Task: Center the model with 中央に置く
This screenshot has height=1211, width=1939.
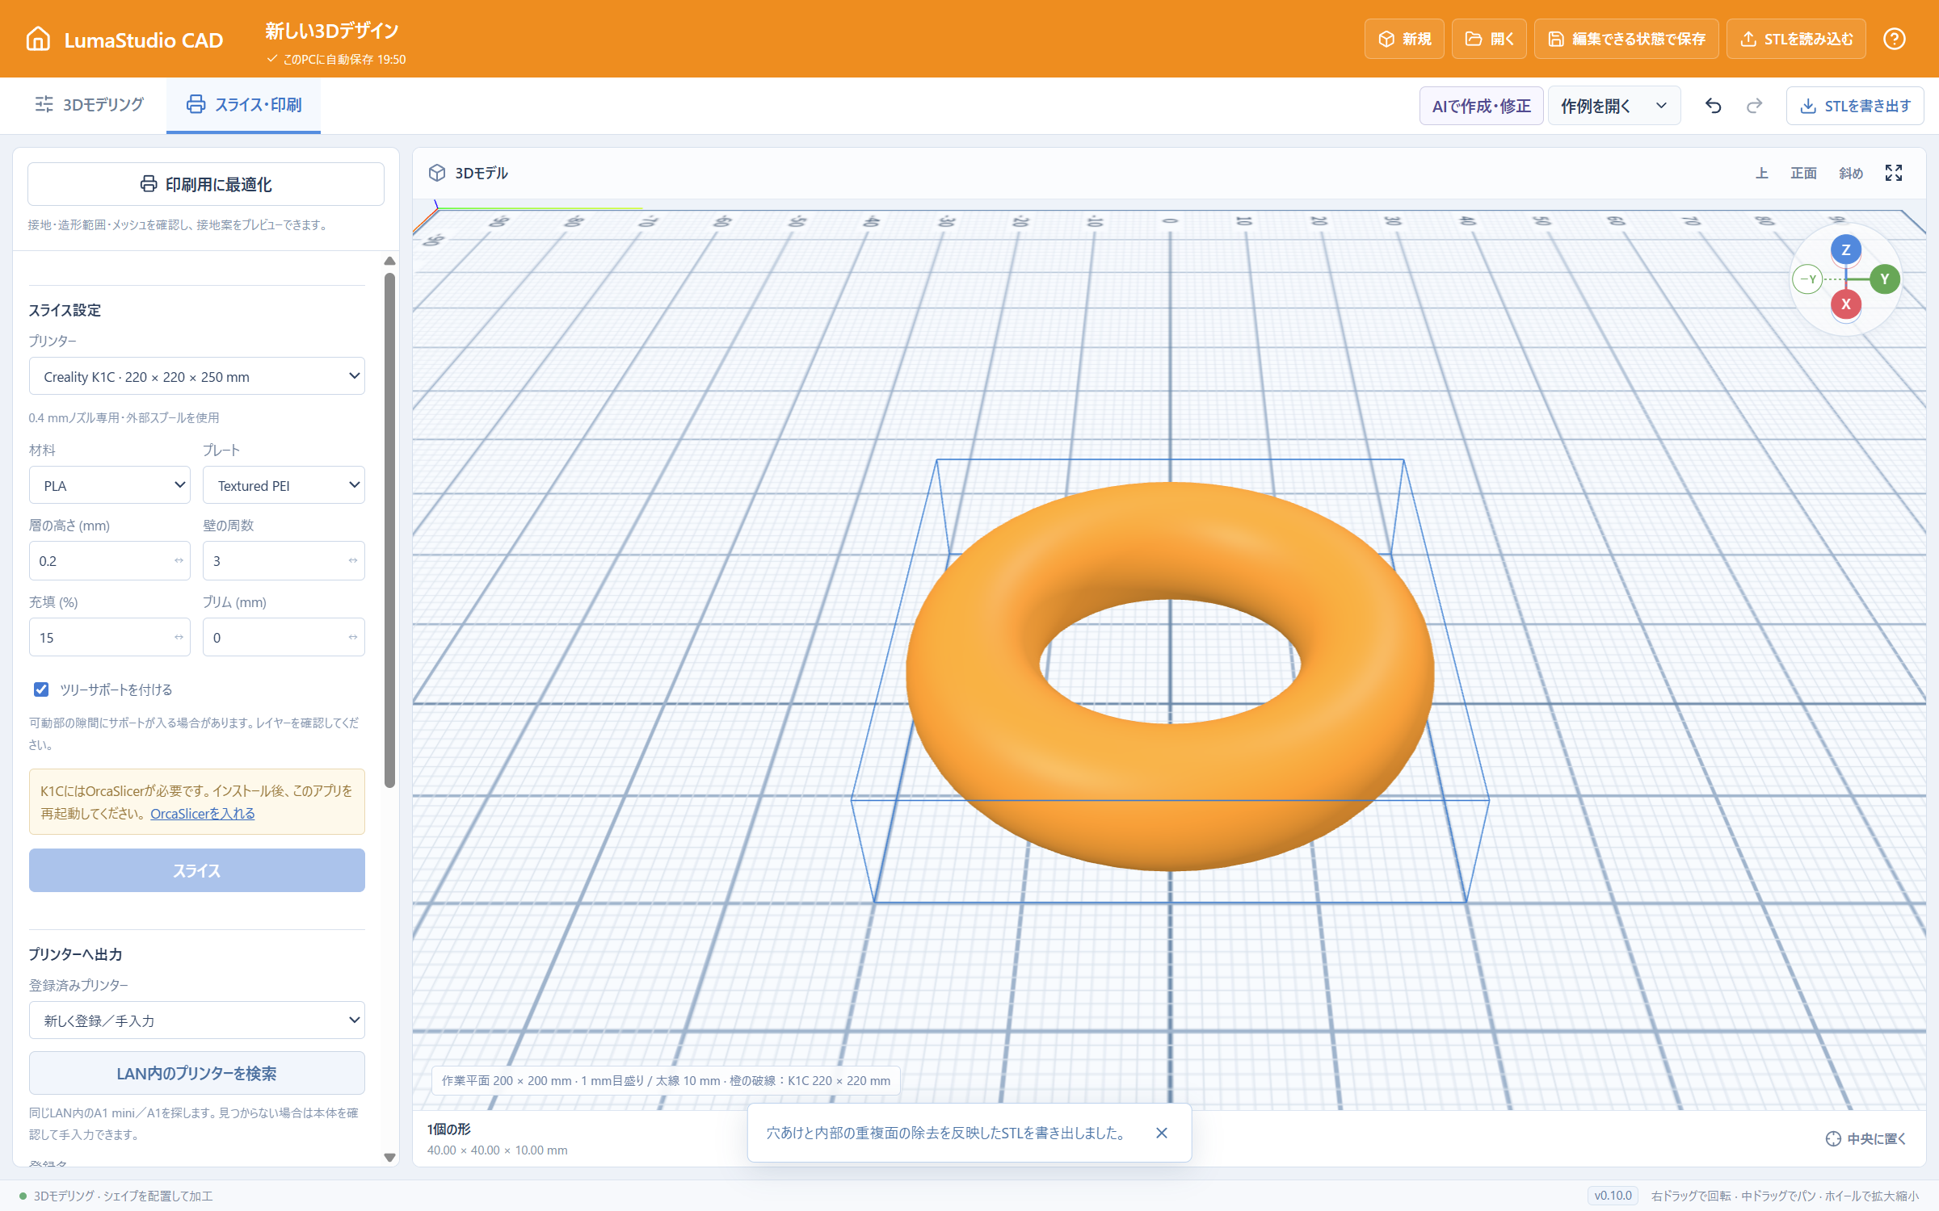Action: (1865, 1138)
